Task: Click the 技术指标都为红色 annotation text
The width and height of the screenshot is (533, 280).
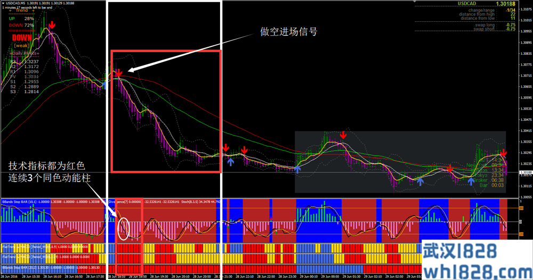Action: (47, 166)
